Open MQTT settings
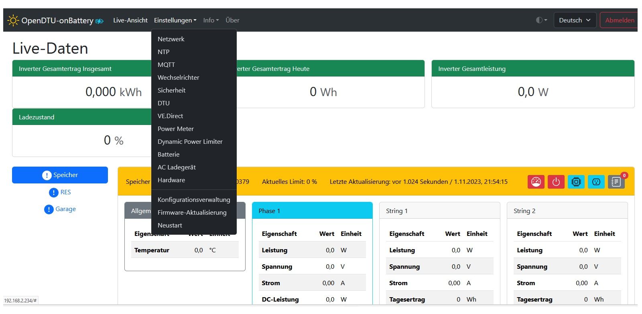The height and width of the screenshot is (314, 642). (x=194, y=64)
